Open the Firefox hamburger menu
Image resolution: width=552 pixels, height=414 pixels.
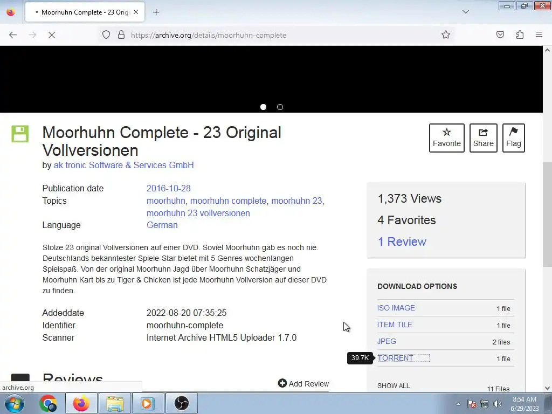(x=539, y=35)
